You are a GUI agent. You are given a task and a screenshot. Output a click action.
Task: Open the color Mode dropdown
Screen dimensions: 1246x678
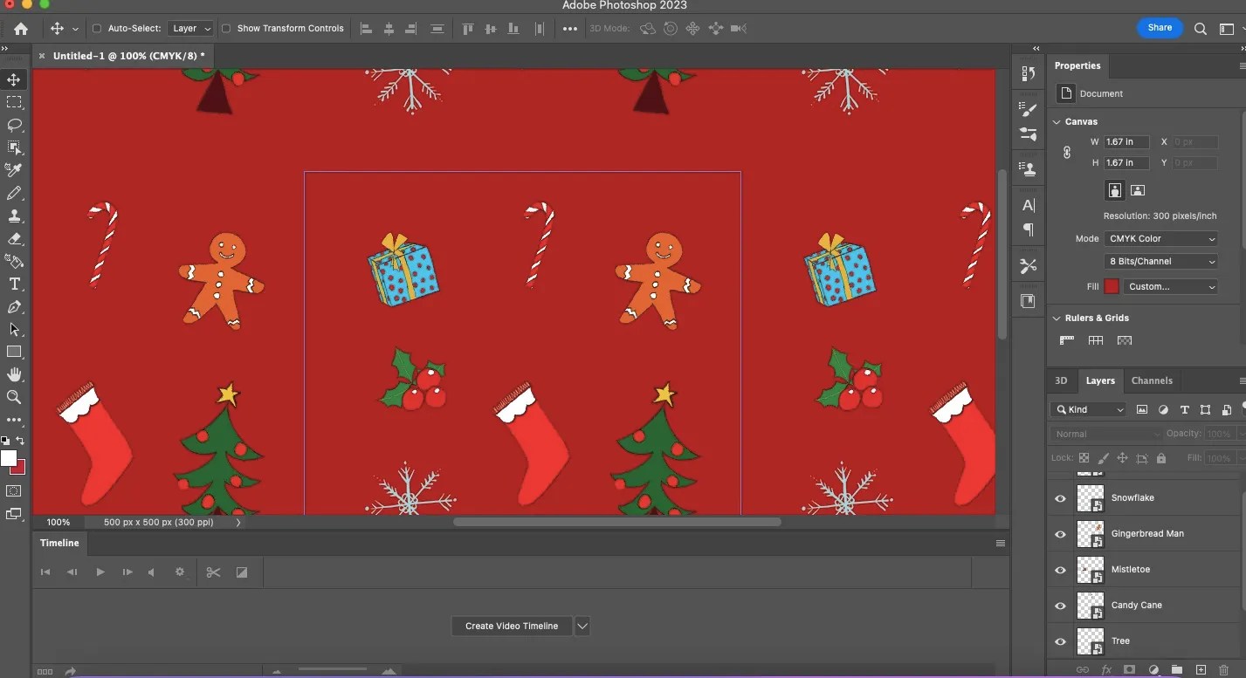[1160, 238]
